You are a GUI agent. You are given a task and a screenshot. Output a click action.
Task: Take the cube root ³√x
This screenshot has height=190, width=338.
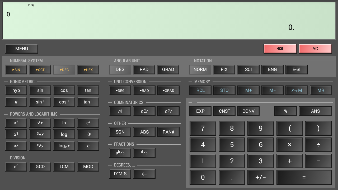coord(40,134)
